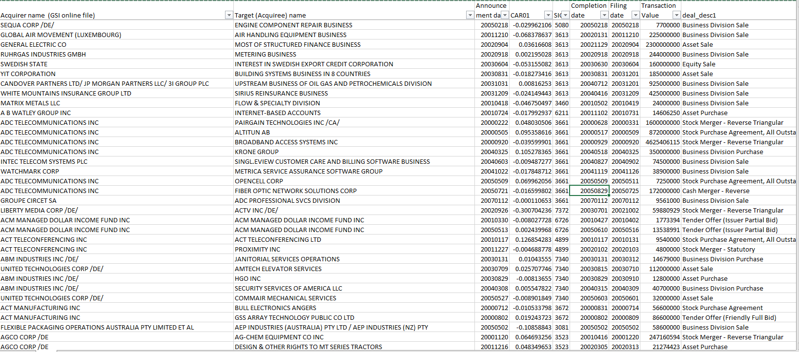799x352 pixels.
Task: Select the 'Target (Acquiree) name' header cell
Action: [x=354, y=10]
